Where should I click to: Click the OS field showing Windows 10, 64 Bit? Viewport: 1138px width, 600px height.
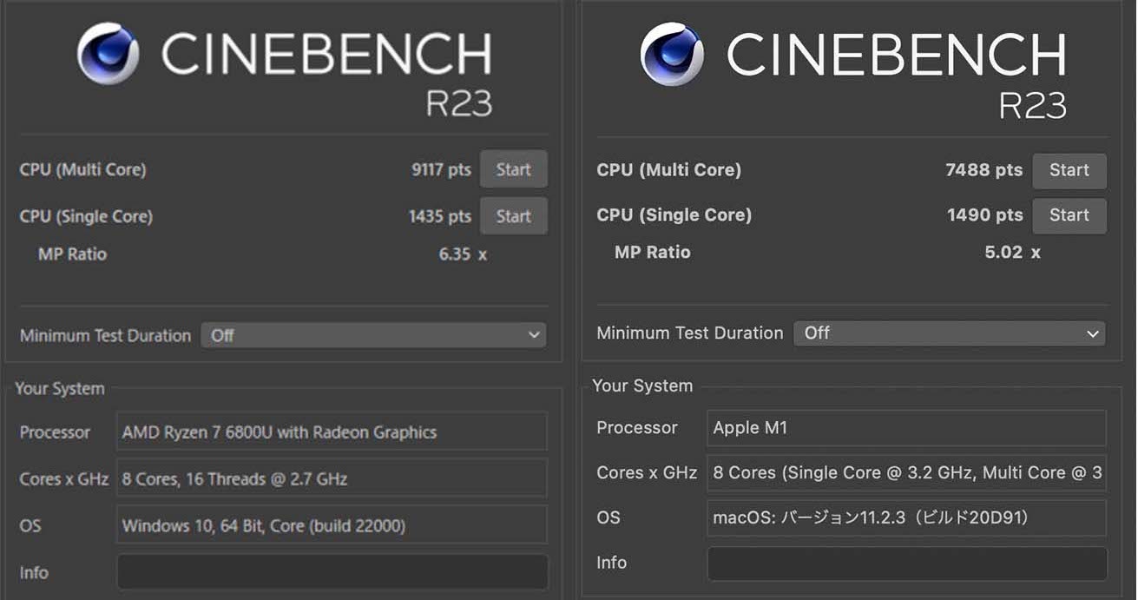(x=332, y=525)
